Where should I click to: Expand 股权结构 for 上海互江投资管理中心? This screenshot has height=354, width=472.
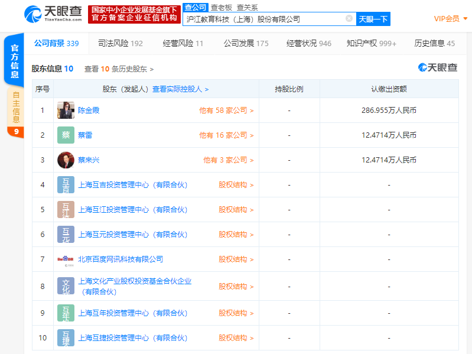[x=236, y=210]
